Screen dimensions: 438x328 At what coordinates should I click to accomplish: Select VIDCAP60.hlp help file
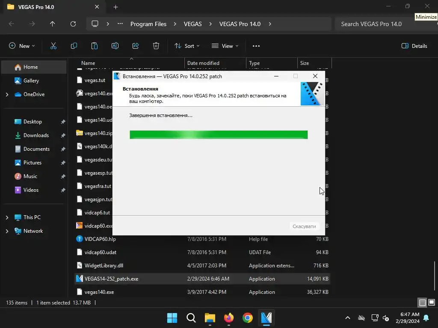(x=202, y=239)
